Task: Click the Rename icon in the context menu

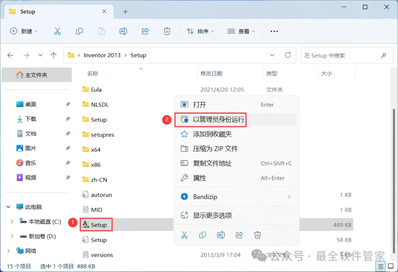Action: click(221, 235)
